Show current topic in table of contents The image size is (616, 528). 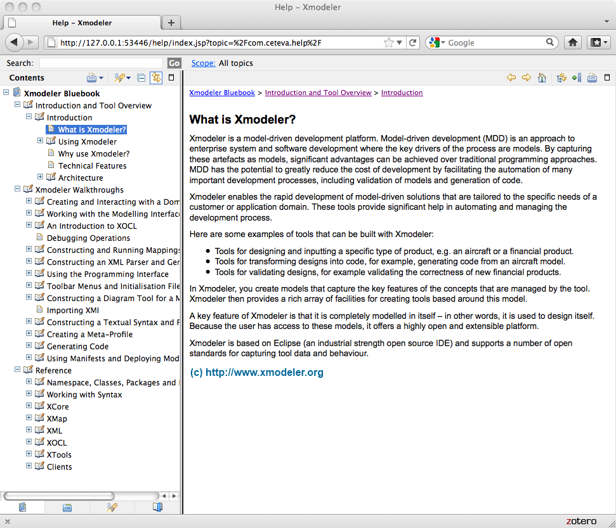[561, 77]
